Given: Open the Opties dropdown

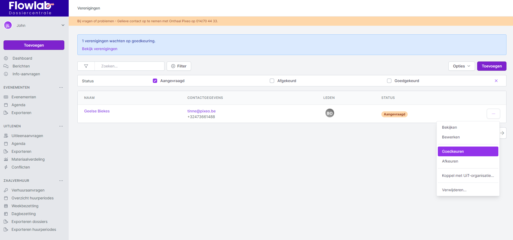Looking at the screenshot, I should (461, 66).
